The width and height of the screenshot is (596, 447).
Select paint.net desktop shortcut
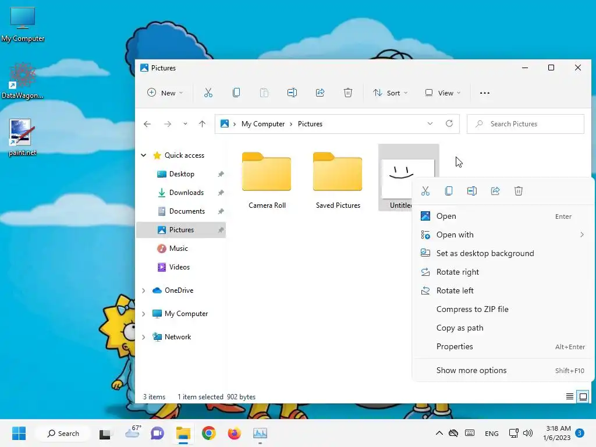tap(22, 137)
